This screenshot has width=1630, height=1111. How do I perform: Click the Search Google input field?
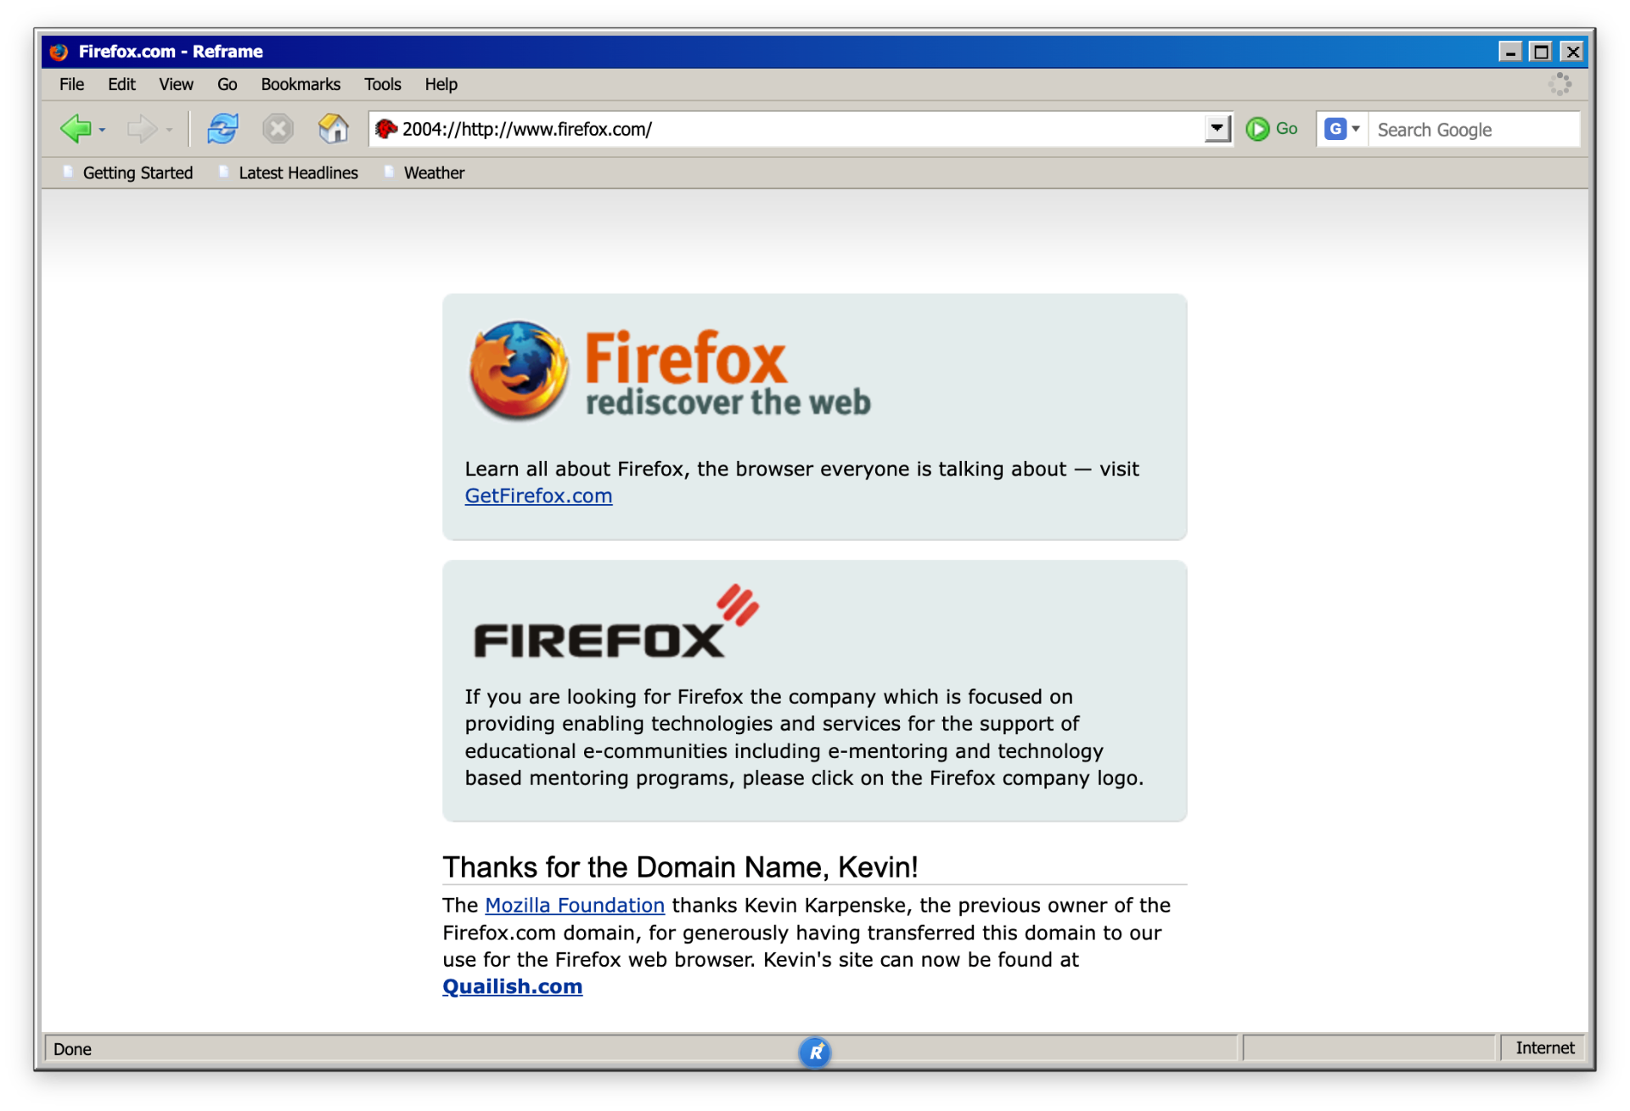[1474, 130]
